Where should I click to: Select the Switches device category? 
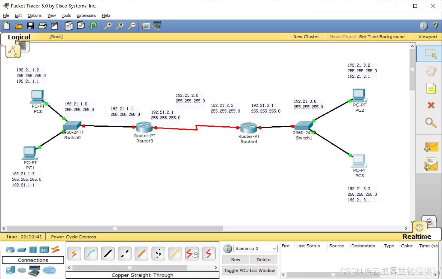(x=22, y=250)
